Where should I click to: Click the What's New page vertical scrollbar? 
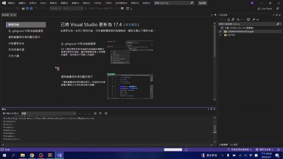point(214,41)
